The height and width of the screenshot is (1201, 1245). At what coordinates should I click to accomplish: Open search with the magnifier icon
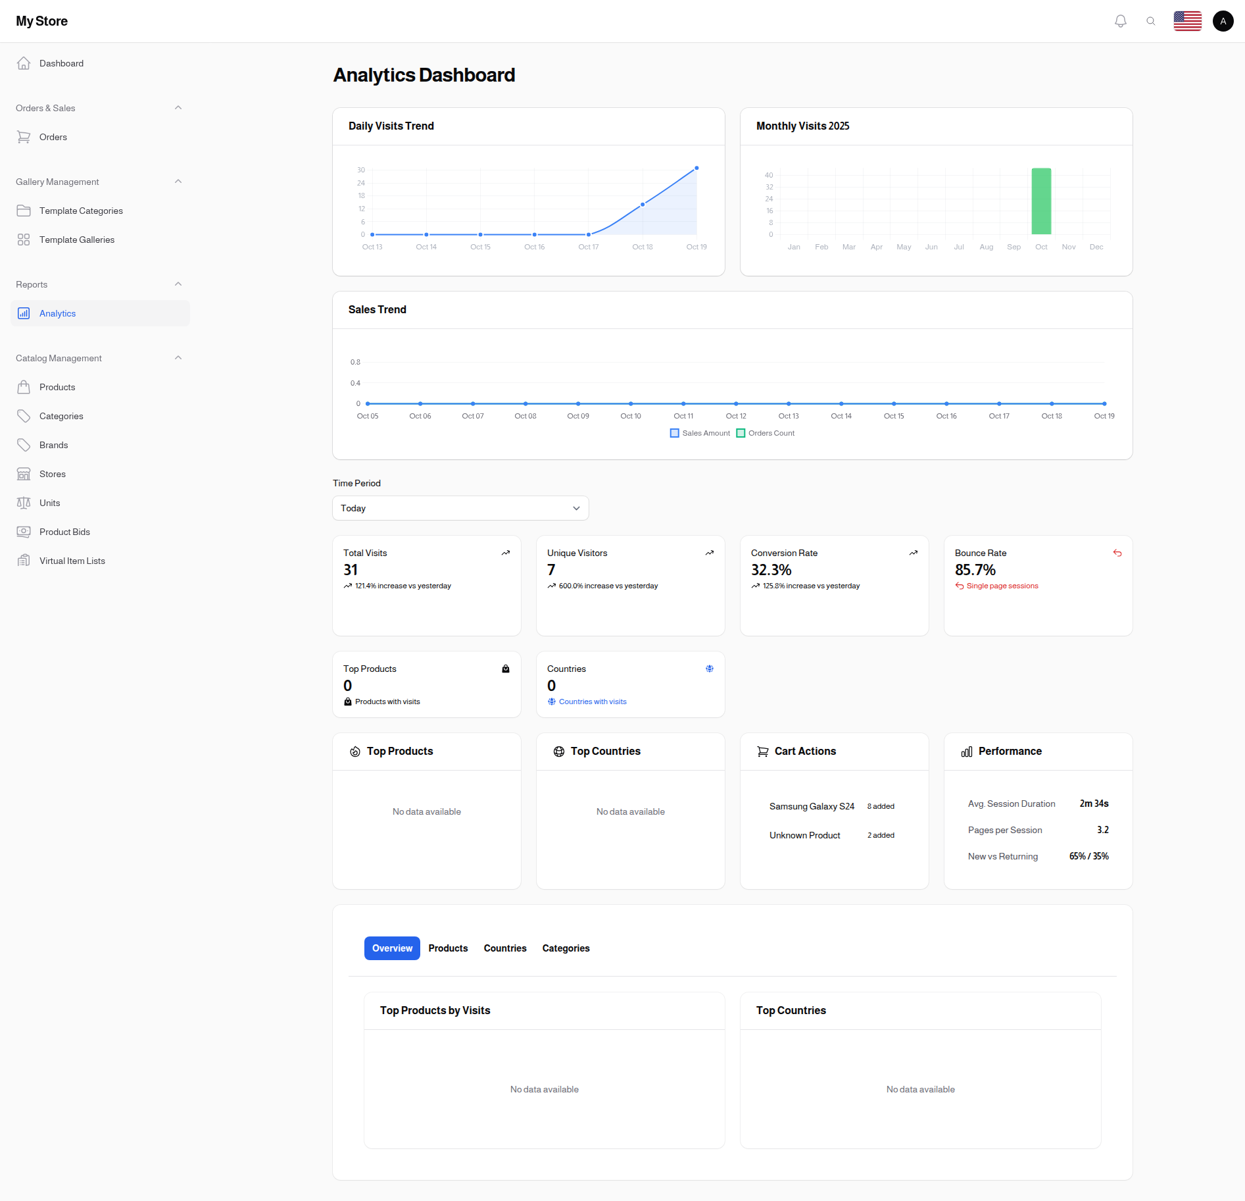1151,21
